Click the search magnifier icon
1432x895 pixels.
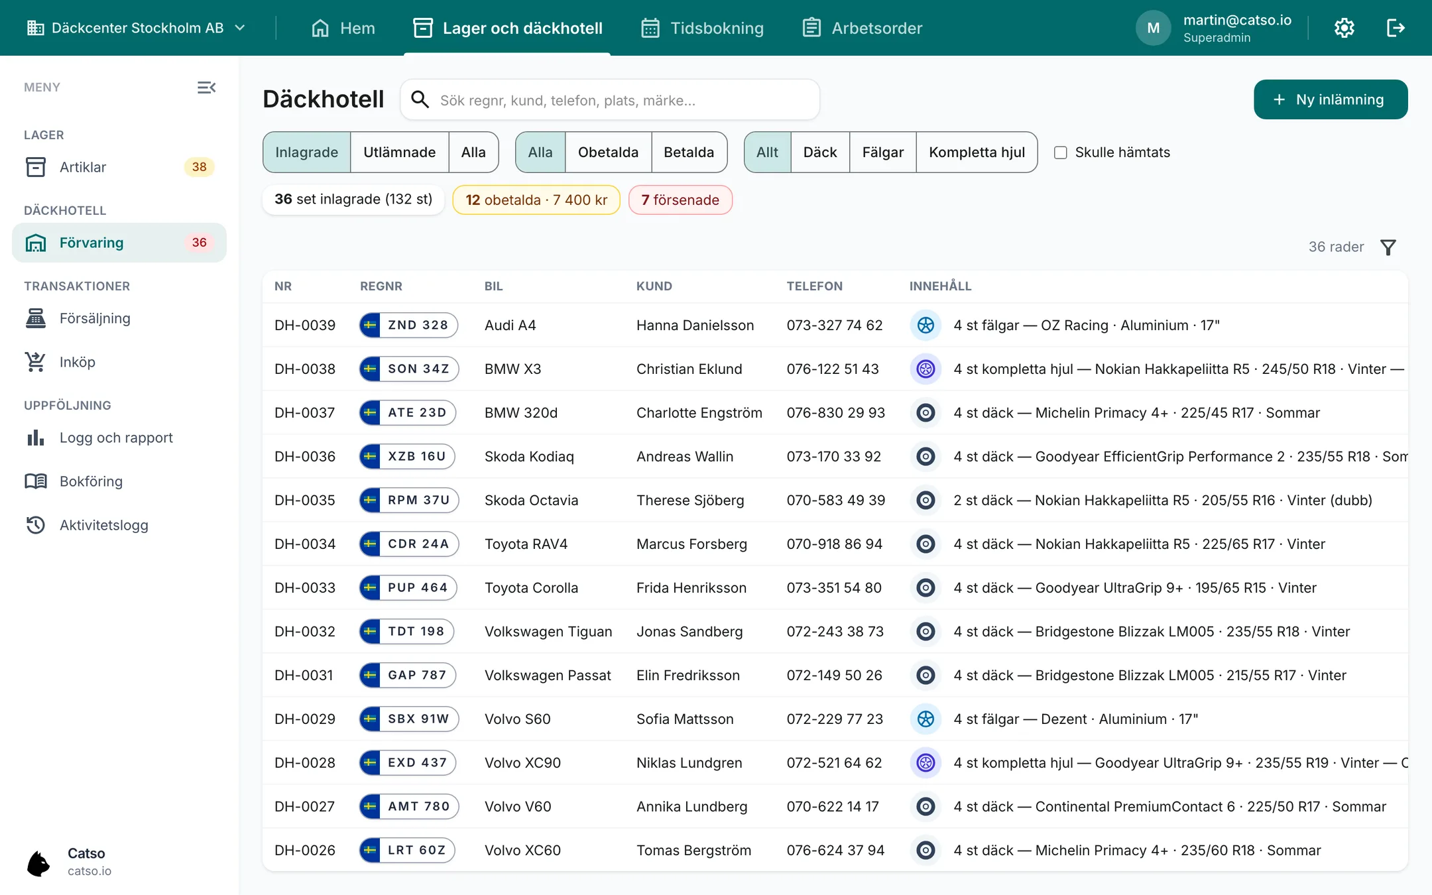point(419,99)
